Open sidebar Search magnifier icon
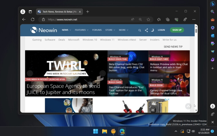Screen dimensions: 217x136 (x=212, y=12)
